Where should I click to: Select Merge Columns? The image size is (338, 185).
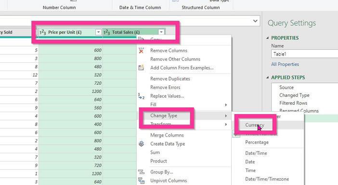pos(167,135)
